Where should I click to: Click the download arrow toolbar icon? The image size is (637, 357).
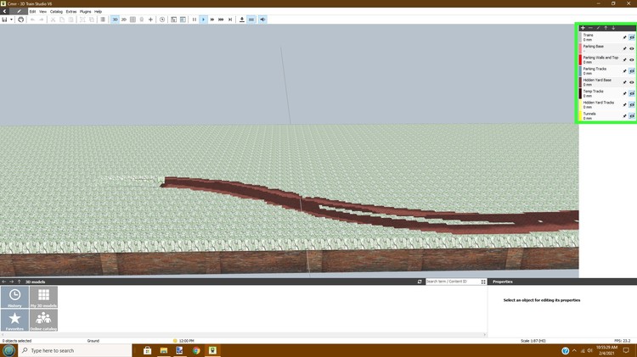point(242,20)
